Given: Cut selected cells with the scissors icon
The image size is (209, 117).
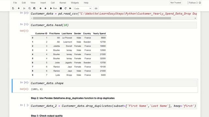Looking at the screenshot, I should click(x=24, y=8).
